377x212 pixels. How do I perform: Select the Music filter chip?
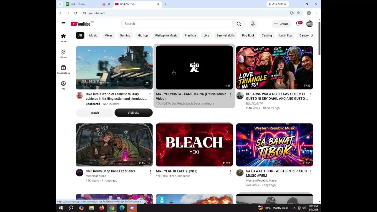click(93, 35)
